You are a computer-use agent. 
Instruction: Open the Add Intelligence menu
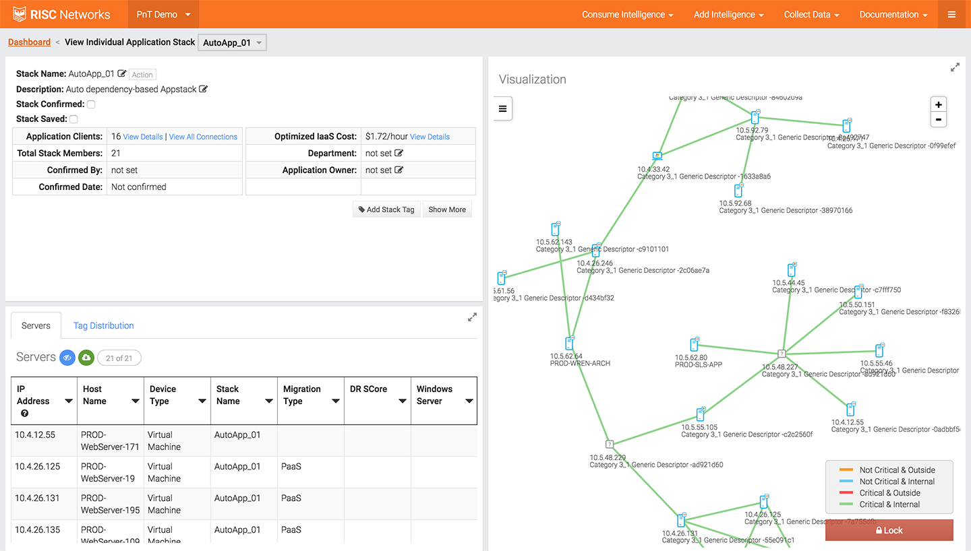(x=729, y=14)
